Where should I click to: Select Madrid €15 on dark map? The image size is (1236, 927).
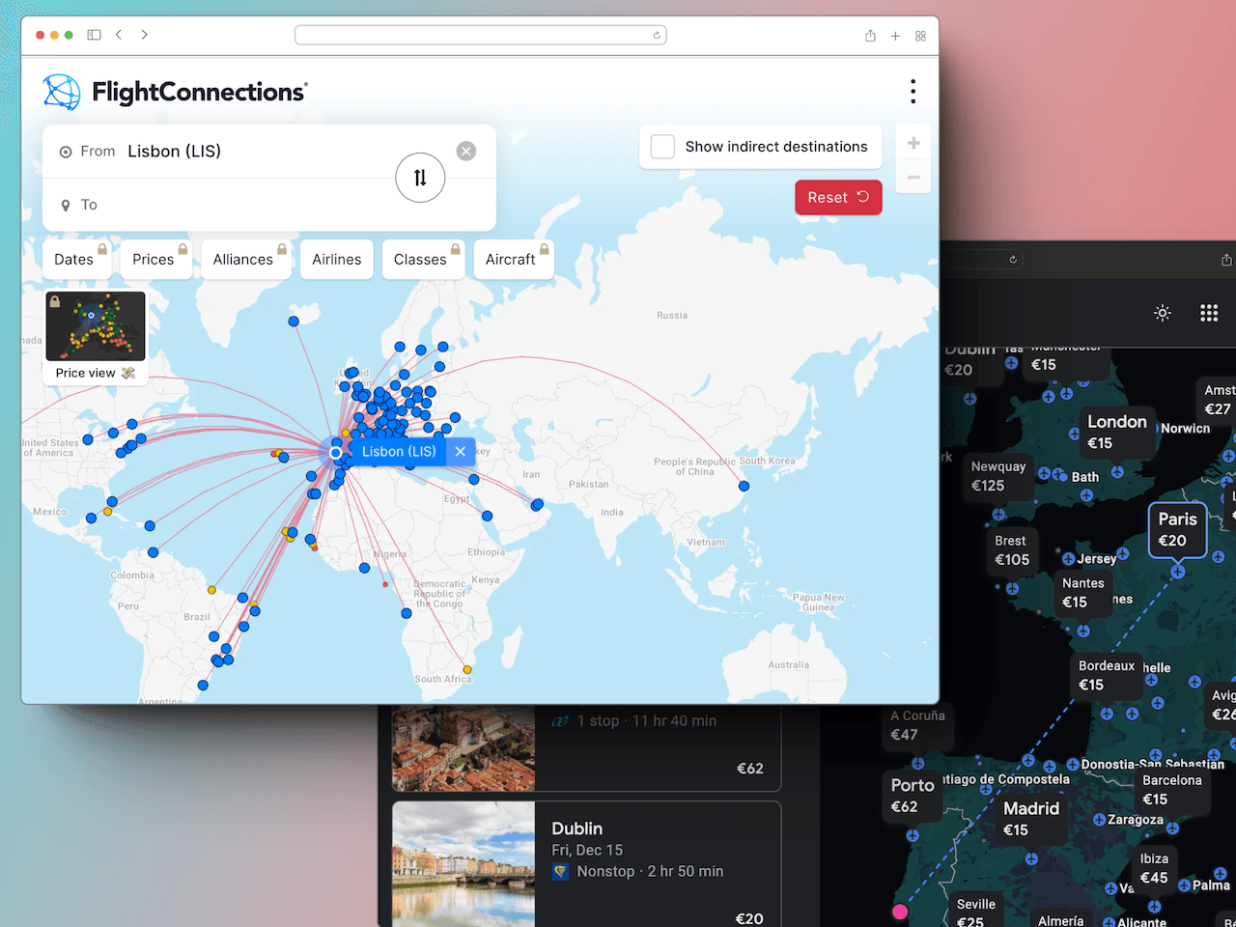1030,819
